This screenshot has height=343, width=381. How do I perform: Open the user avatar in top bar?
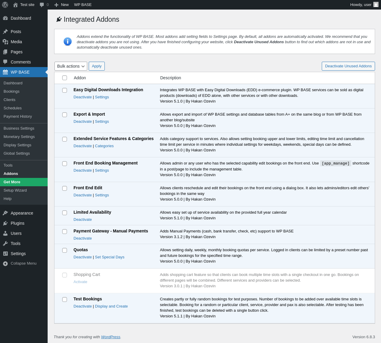point(376,4)
